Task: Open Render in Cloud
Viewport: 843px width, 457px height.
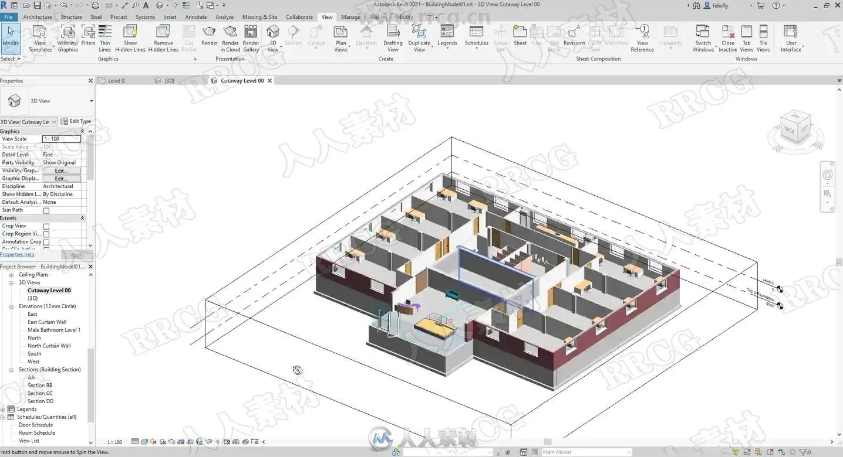Action: point(230,39)
